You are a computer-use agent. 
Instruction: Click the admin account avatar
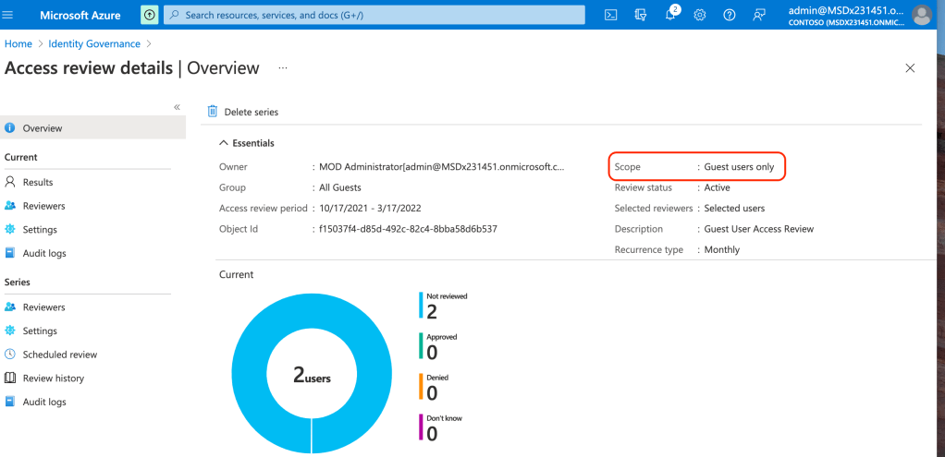921,15
